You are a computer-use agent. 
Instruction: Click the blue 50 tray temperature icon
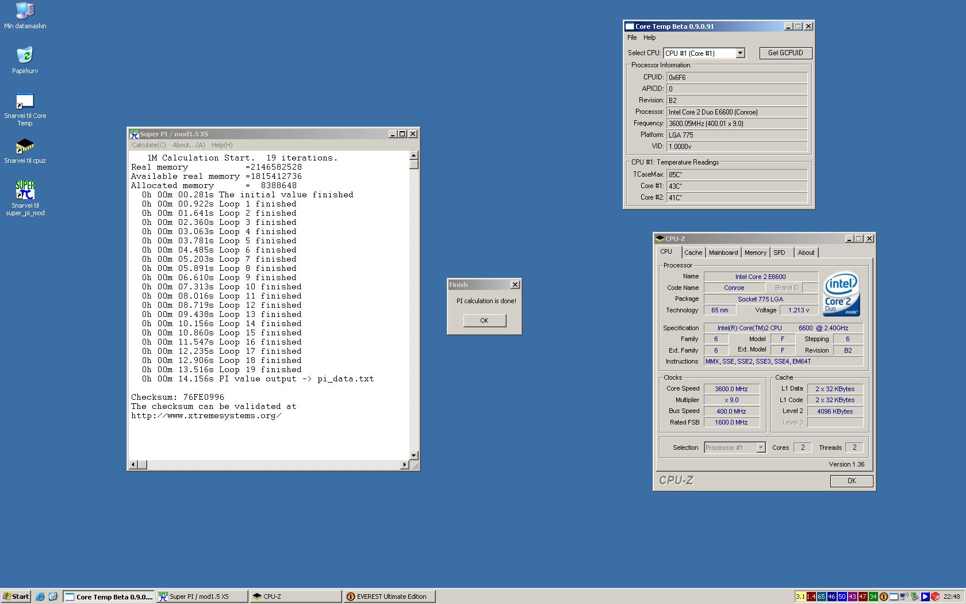(842, 597)
